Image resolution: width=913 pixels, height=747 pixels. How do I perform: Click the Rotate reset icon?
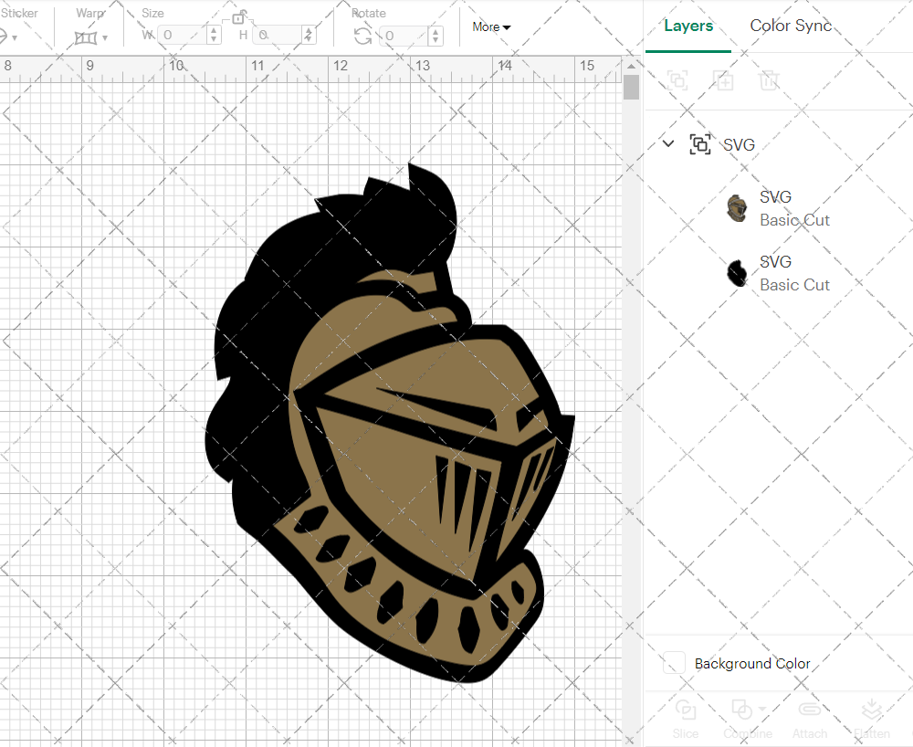click(x=361, y=35)
